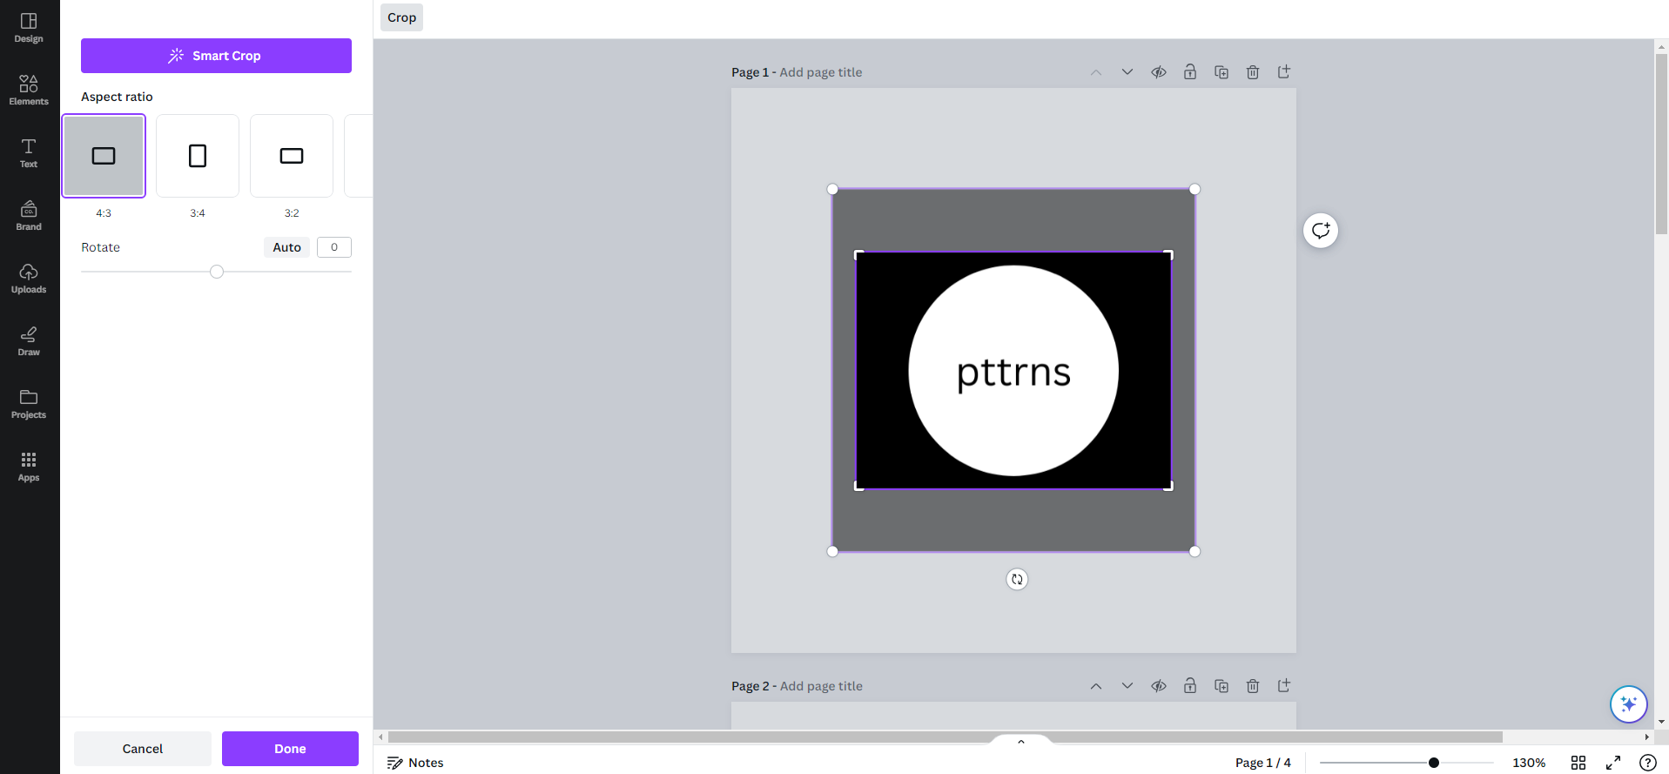
Task: Open the help question mark icon
Action: point(1648,763)
